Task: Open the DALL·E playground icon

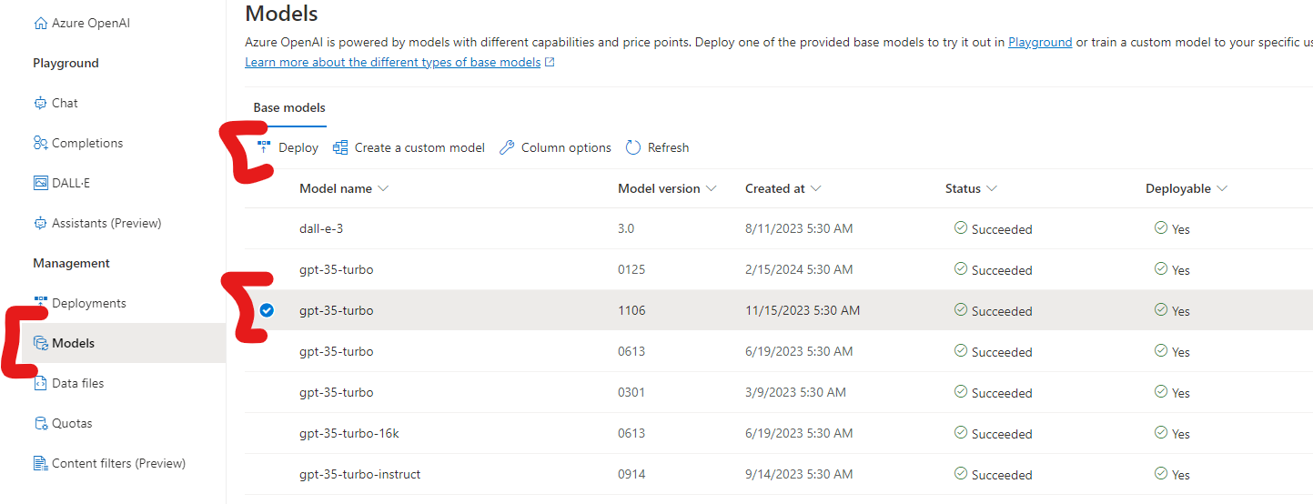Action: tap(40, 183)
